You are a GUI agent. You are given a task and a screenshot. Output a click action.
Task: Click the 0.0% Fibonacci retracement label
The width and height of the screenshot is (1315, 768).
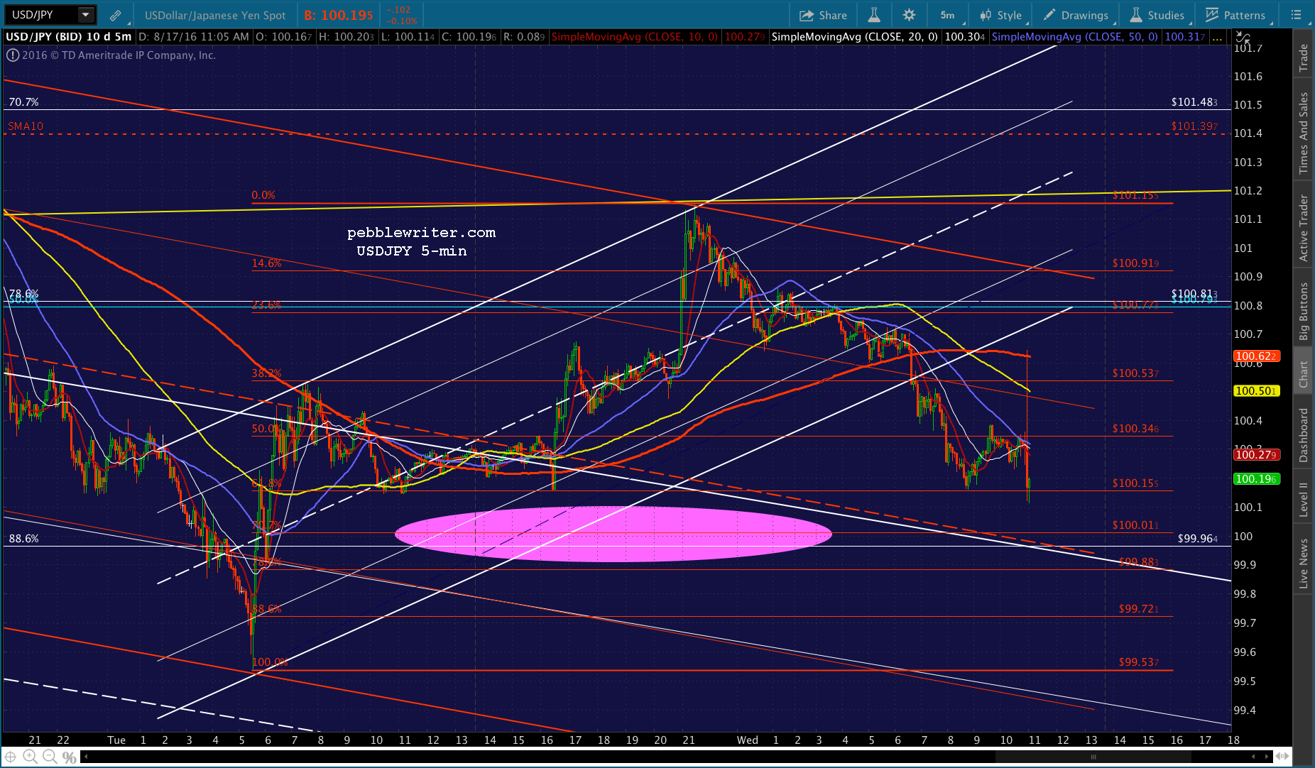263,195
